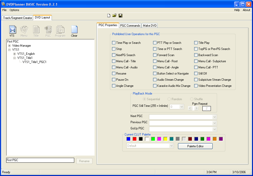The width and height of the screenshot is (253, 176).
Task: Open the Options menu
Action: pyautogui.click(x=14, y=10)
